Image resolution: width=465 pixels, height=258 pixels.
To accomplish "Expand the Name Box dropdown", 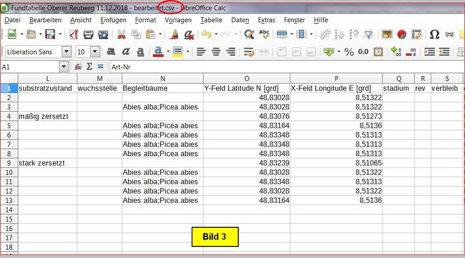I will click(64, 67).
